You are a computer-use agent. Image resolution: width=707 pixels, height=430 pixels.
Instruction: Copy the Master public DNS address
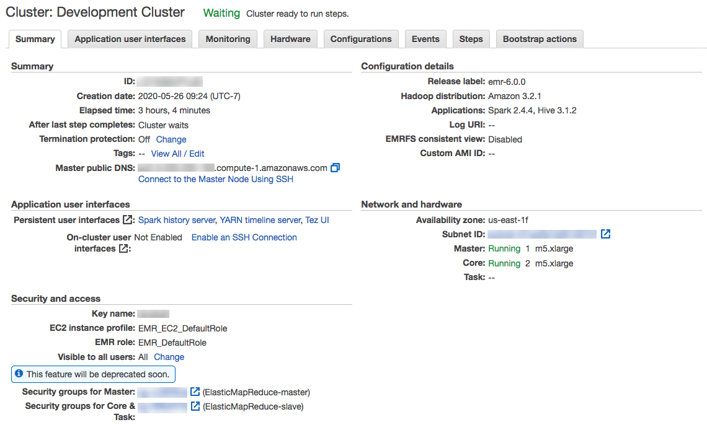coord(335,167)
